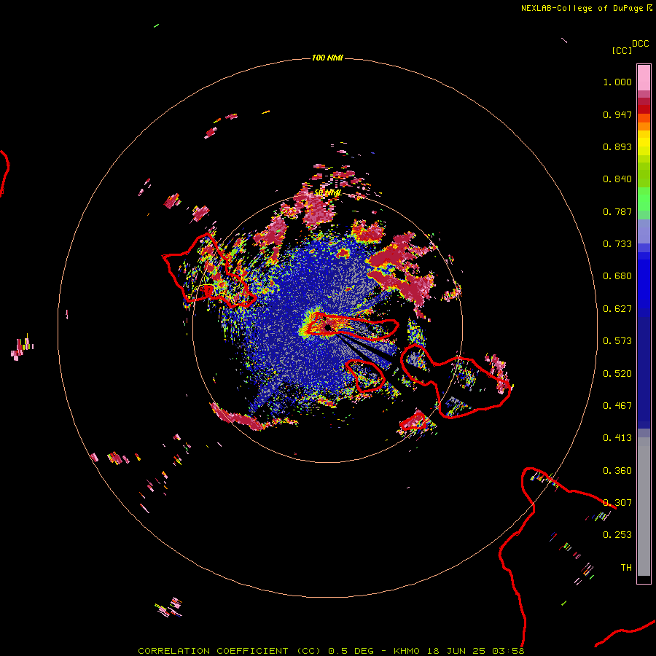Click the 50 NMI range ring label
Image resolution: width=656 pixels, height=656 pixels.
coord(327,193)
